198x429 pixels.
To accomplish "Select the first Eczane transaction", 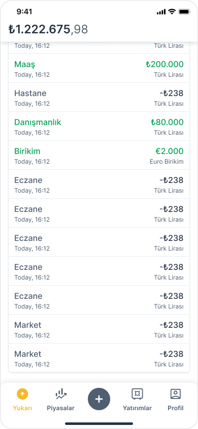I will click(x=99, y=185).
